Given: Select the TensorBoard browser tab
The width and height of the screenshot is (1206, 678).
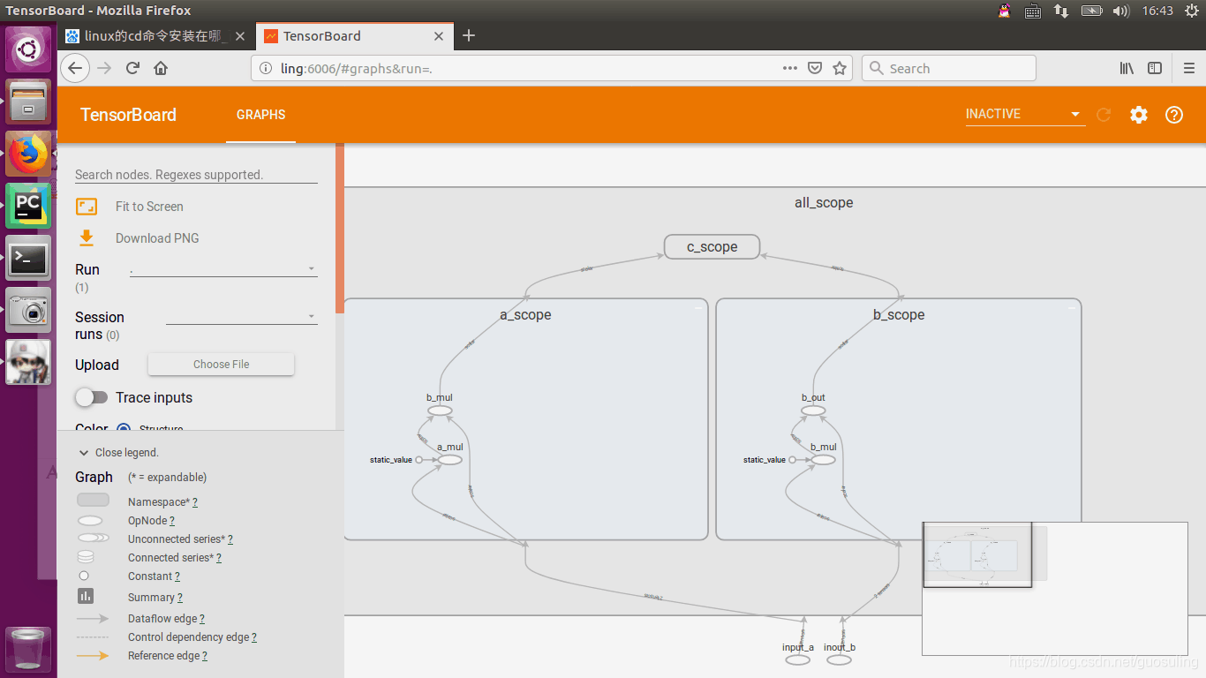Looking at the screenshot, I should [x=353, y=36].
